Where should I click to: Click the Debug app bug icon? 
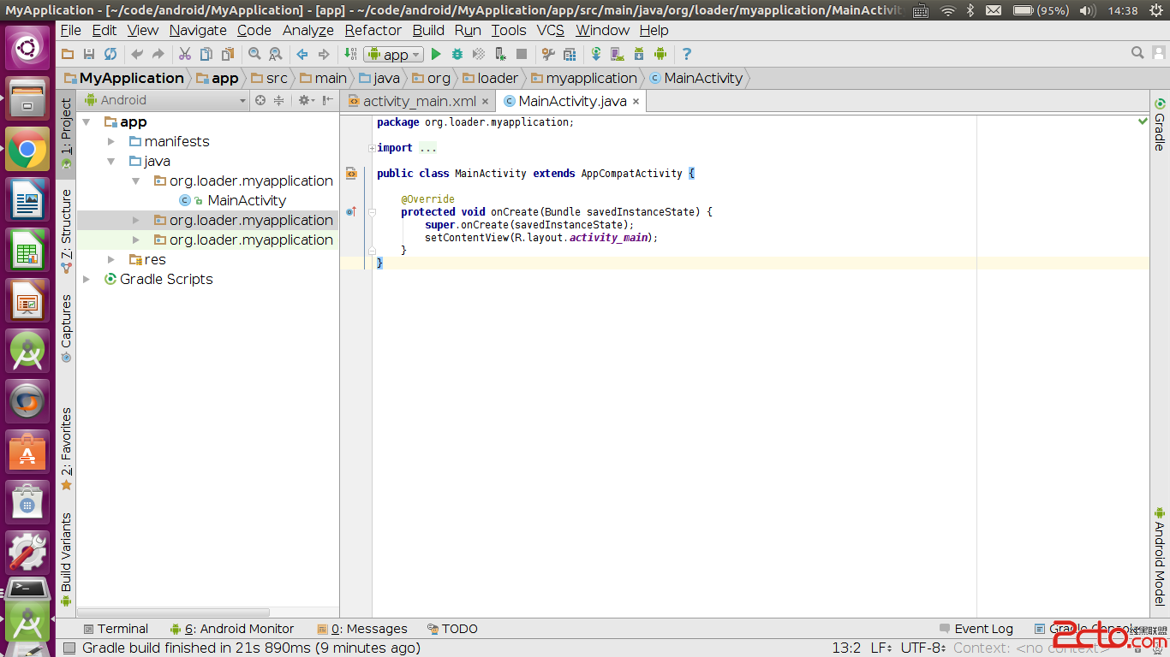point(457,54)
